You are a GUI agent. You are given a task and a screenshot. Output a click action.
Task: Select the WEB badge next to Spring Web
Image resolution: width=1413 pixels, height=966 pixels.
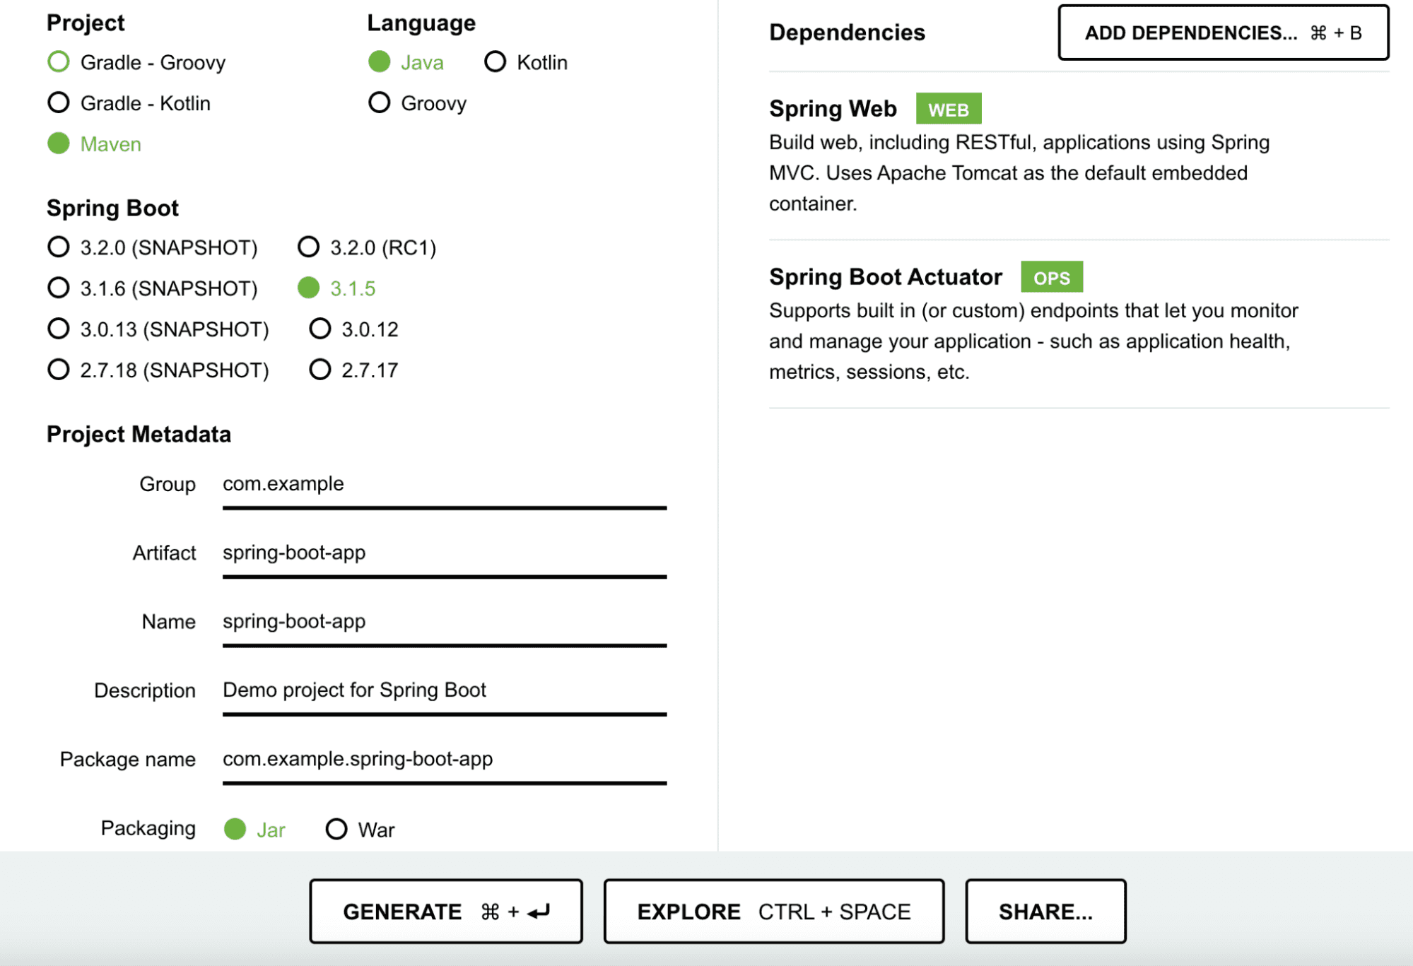point(948,109)
